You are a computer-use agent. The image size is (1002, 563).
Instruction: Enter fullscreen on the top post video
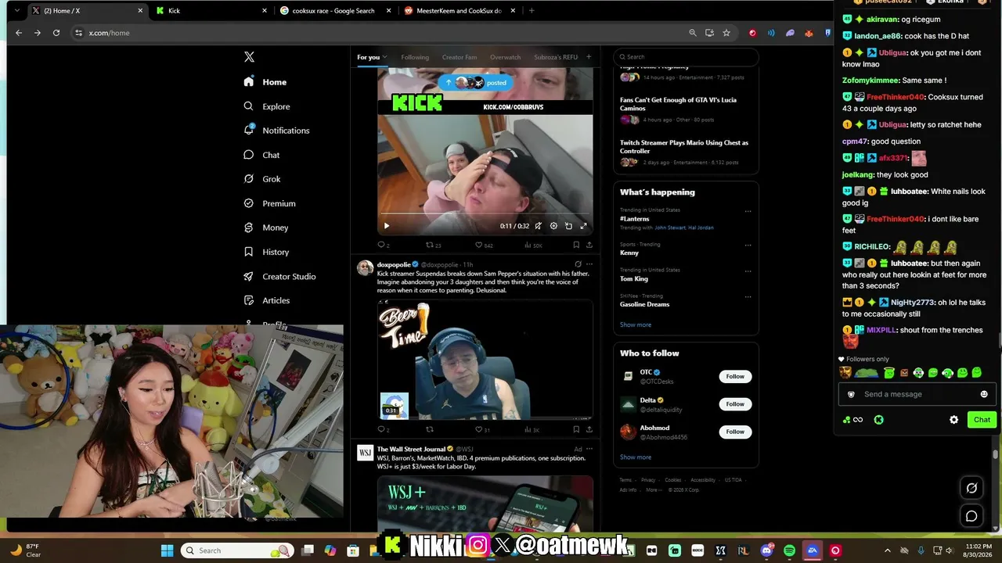583,226
